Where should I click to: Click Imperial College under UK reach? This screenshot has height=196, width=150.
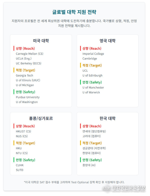(x=93, y=54)
